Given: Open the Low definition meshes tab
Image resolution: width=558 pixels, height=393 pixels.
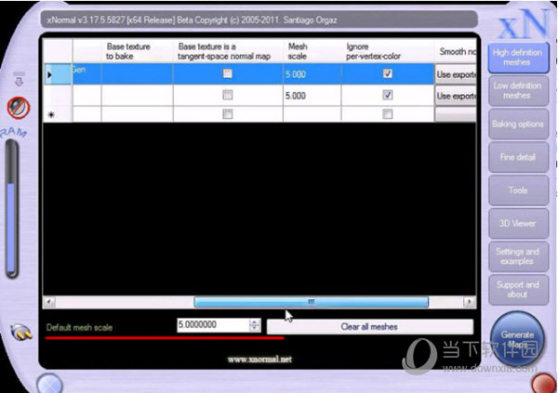Looking at the screenshot, I should coord(518,91).
